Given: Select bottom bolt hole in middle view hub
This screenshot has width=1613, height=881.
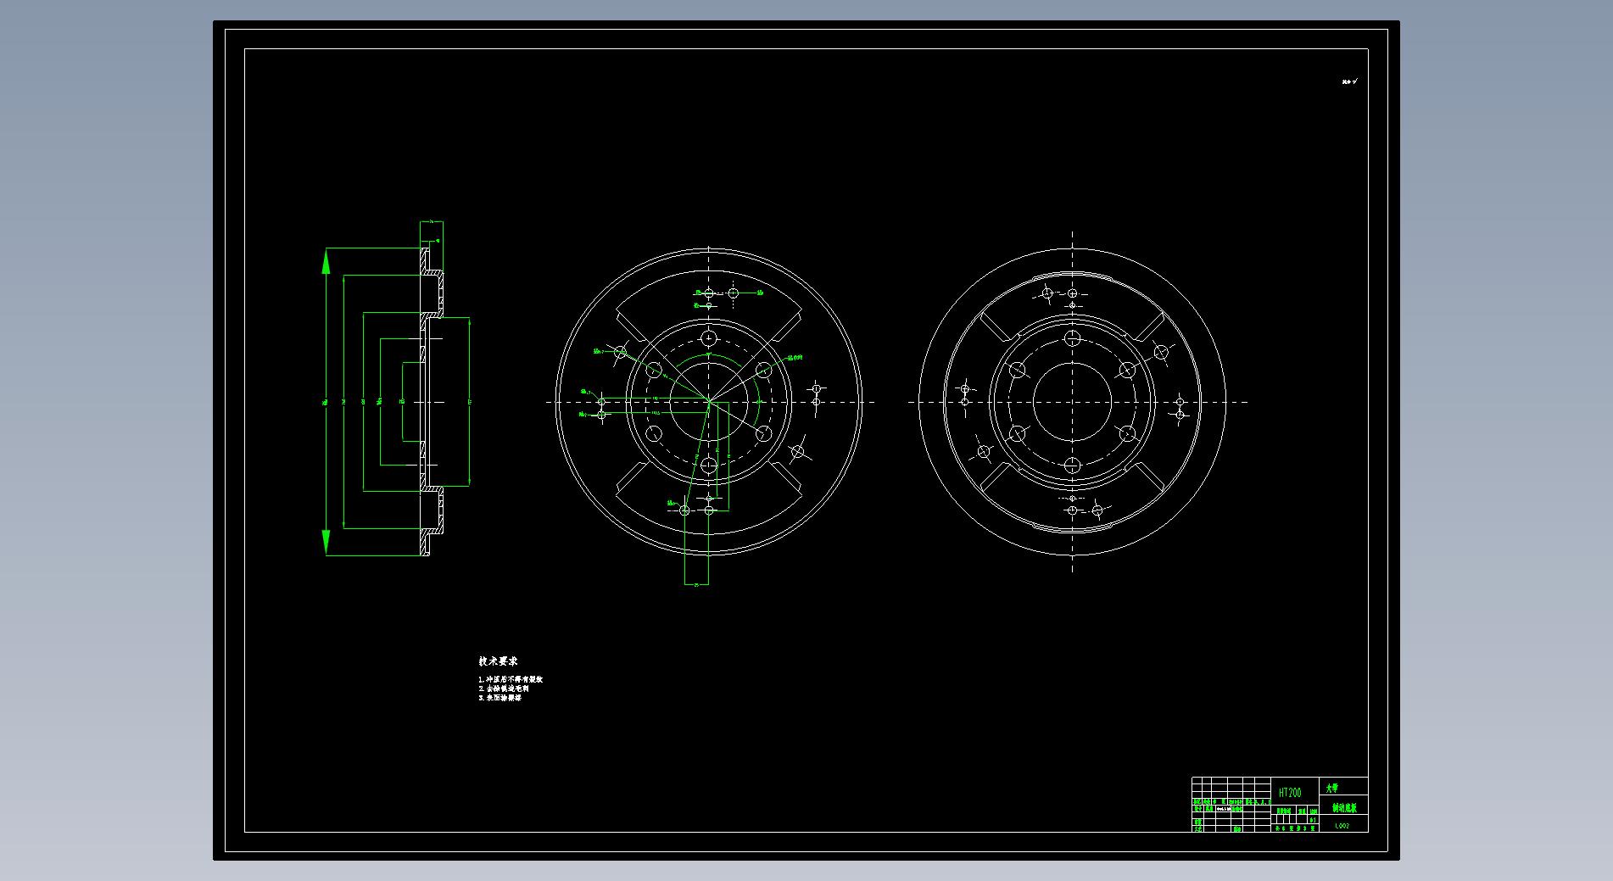Looking at the screenshot, I should tap(709, 465).
